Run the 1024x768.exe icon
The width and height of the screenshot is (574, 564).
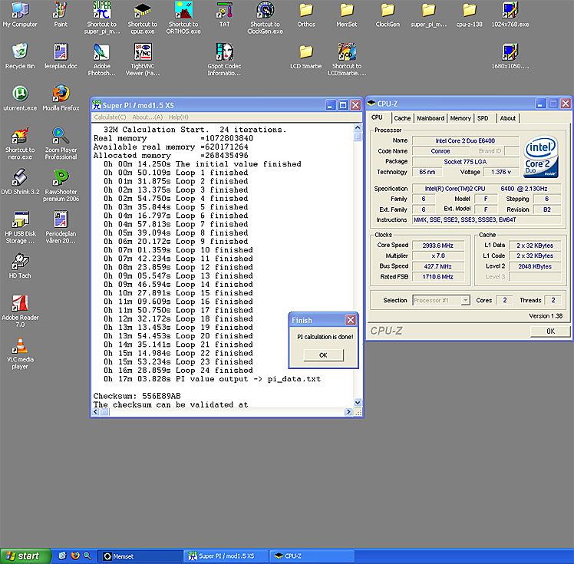(510, 15)
